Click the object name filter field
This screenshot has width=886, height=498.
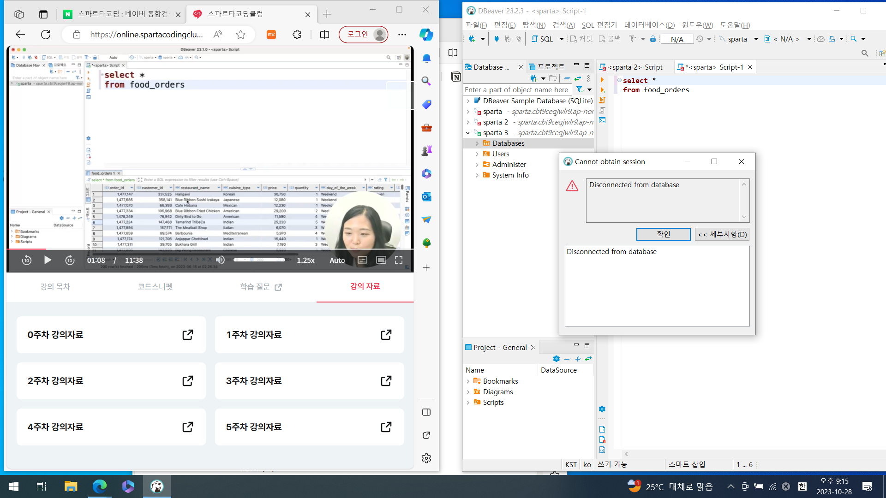tap(517, 90)
